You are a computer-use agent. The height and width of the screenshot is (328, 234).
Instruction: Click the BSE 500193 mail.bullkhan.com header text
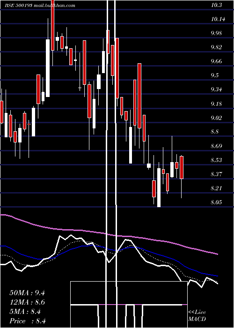tap(40, 6)
